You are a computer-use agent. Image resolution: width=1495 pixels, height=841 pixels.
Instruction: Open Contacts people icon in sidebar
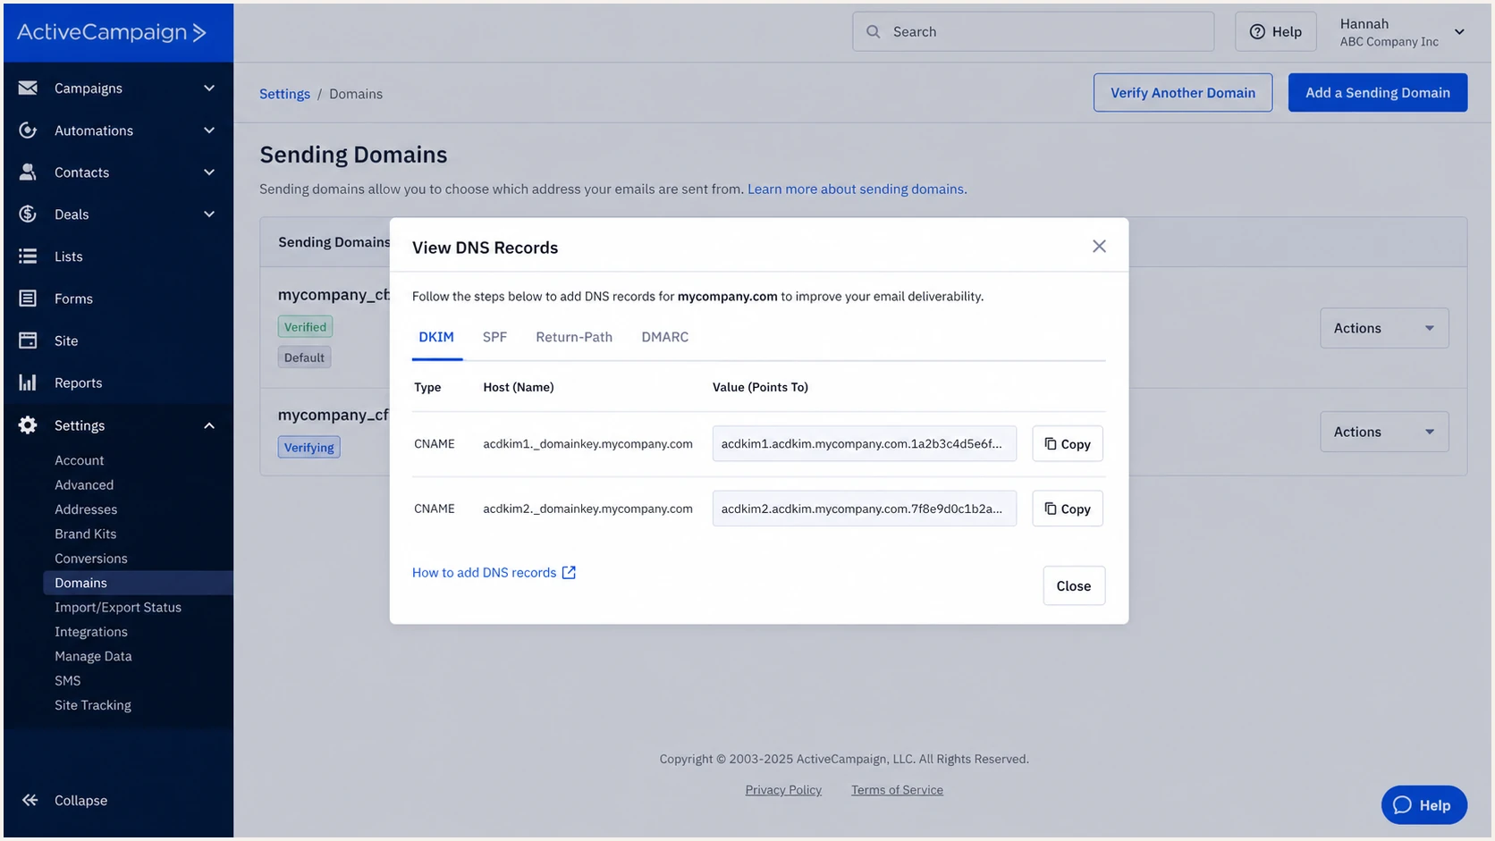click(x=28, y=172)
